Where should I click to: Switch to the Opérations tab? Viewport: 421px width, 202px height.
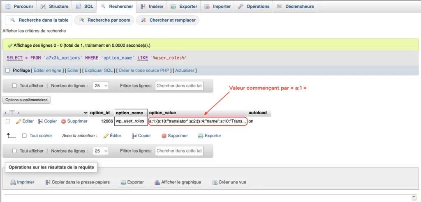[x=253, y=7]
